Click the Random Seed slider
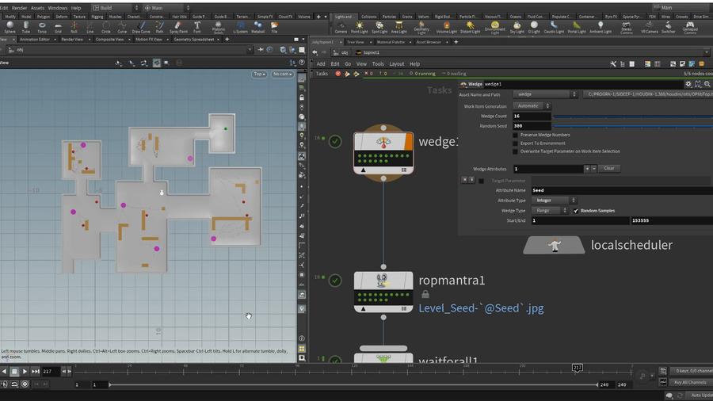 pos(633,126)
